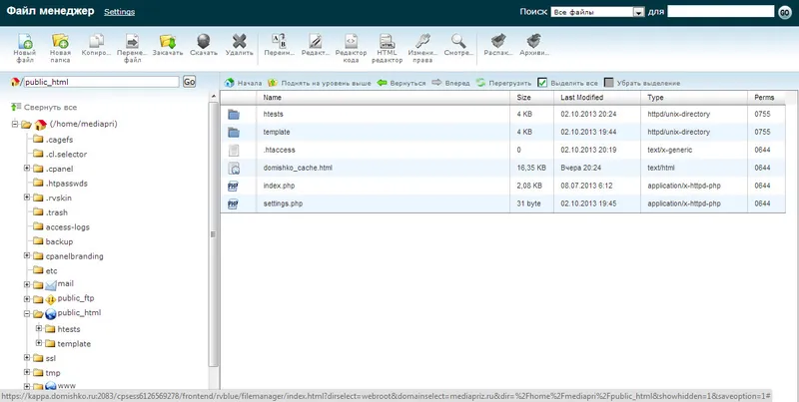Select the settings.php file name
Screen dimensions: 799x402
coord(283,203)
